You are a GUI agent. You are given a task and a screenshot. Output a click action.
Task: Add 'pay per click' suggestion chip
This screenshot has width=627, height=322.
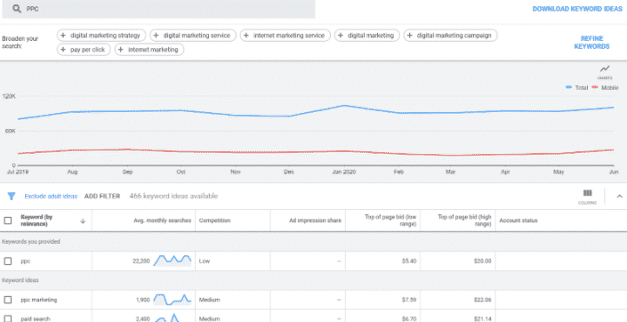point(84,50)
